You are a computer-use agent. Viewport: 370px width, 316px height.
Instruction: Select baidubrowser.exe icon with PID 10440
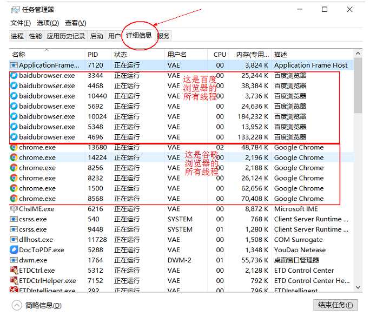click(x=14, y=96)
